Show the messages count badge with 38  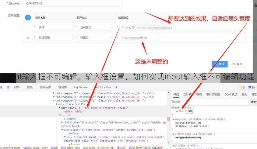point(252,88)
